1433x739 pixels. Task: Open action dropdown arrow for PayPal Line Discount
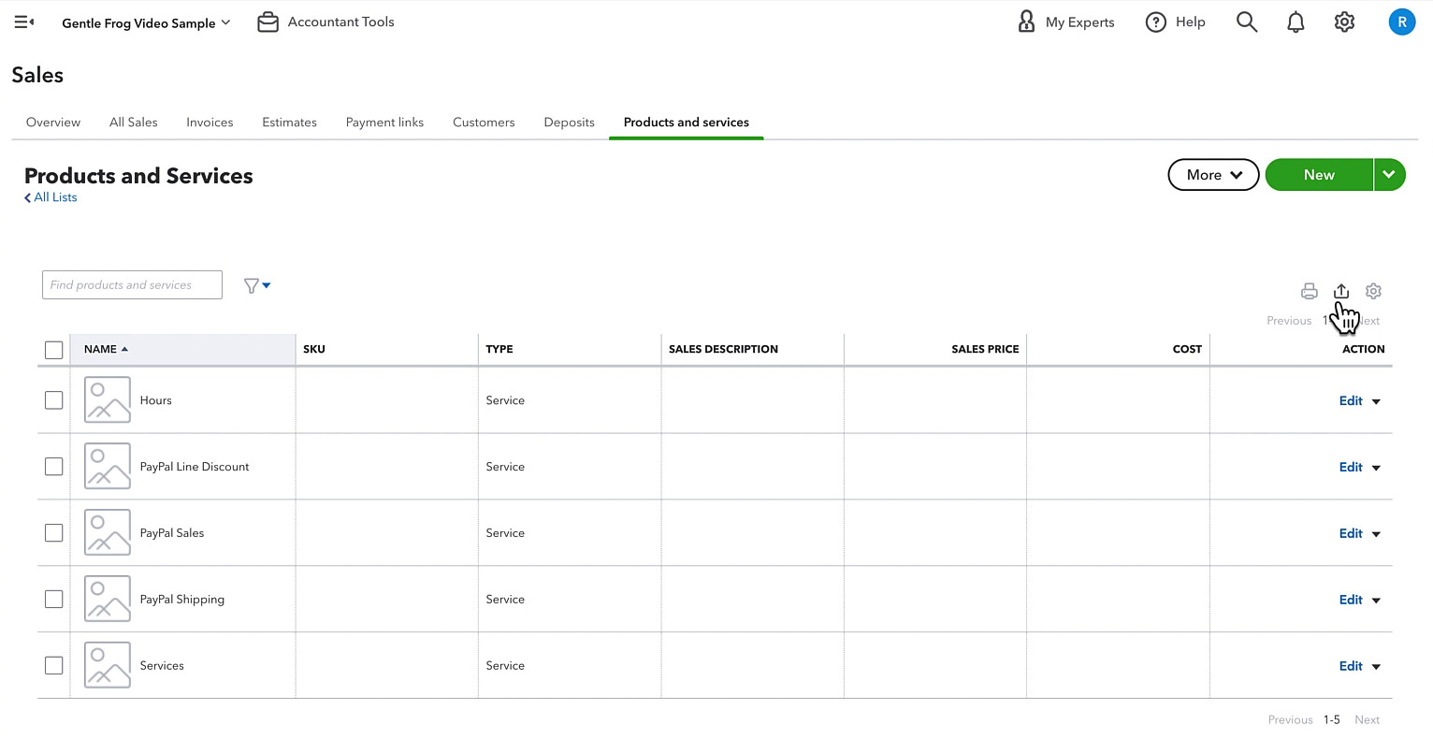point(1376,468)
